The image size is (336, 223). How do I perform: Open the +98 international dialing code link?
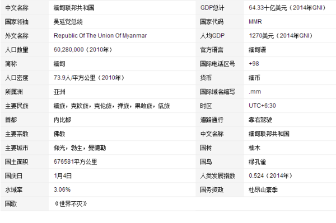tap(254, 64)
